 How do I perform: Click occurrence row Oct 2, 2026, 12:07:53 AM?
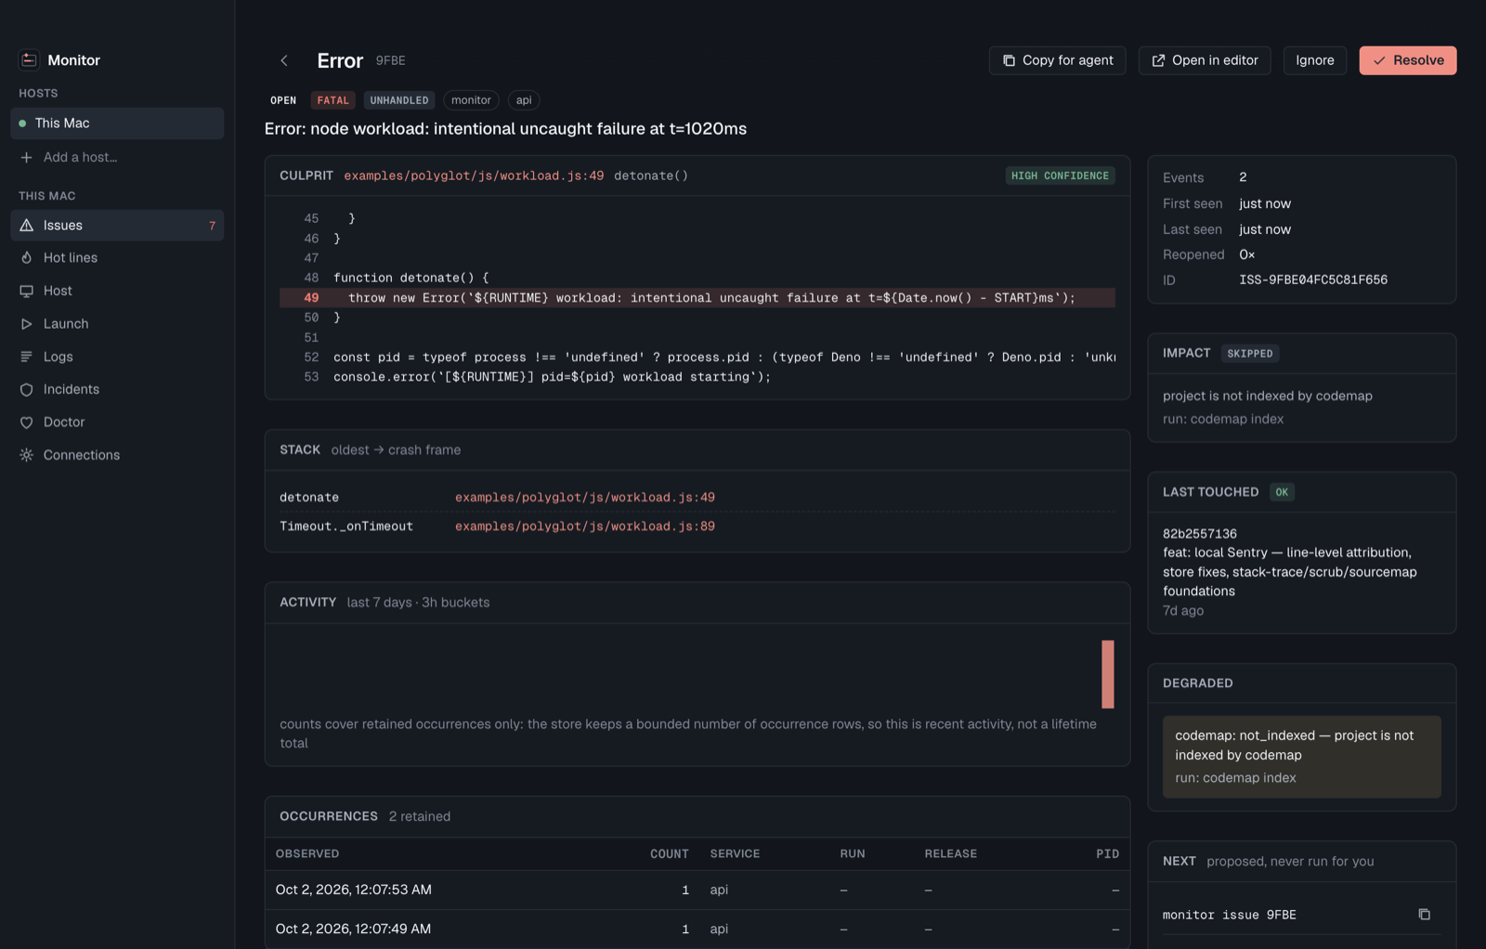[x=697, y=890]
